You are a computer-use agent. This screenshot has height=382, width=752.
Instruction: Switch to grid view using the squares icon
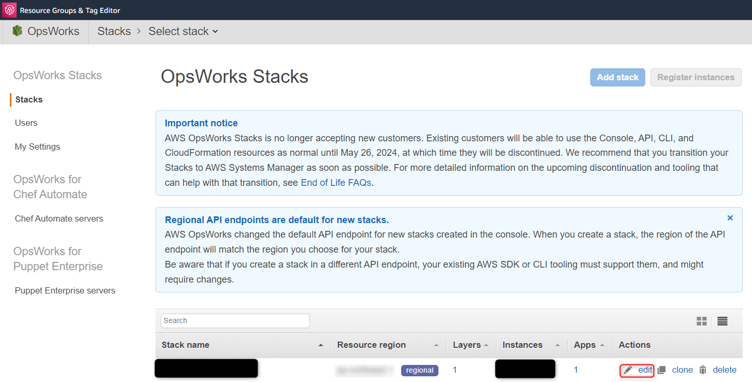click(x=701, y=321)
